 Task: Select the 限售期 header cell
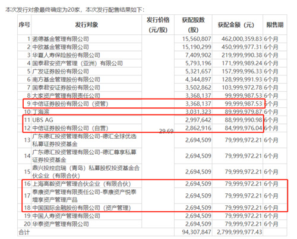(275, 25)
